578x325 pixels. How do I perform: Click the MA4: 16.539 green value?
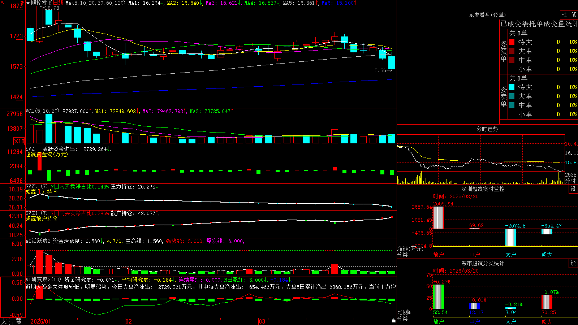point(262,3)
